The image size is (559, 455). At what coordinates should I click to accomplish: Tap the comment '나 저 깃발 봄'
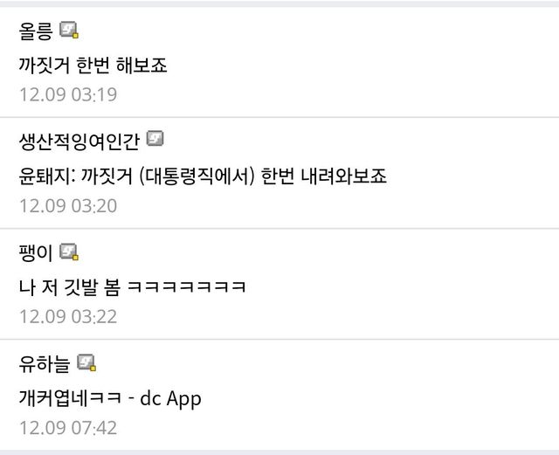(x=70, y=287)
